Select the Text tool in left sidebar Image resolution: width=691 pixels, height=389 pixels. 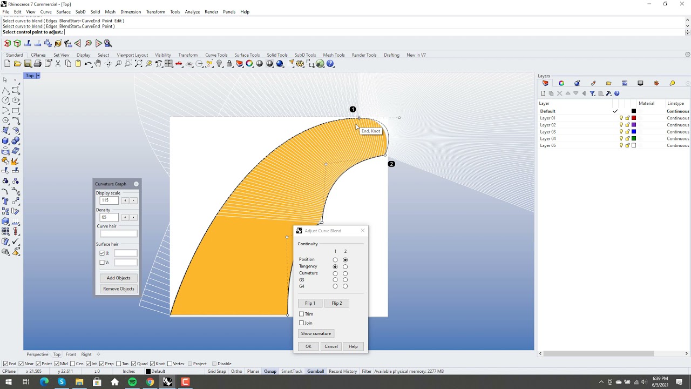click(x=5, y=201)
